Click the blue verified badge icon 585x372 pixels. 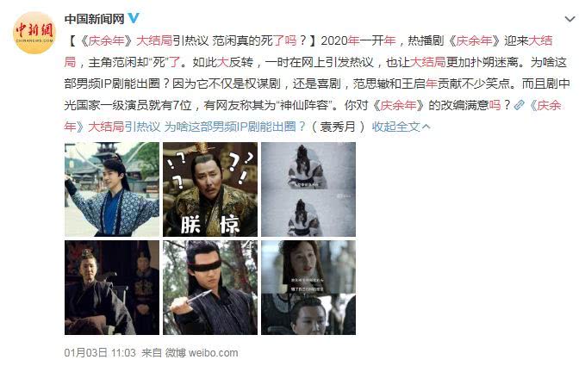[134, 17]
